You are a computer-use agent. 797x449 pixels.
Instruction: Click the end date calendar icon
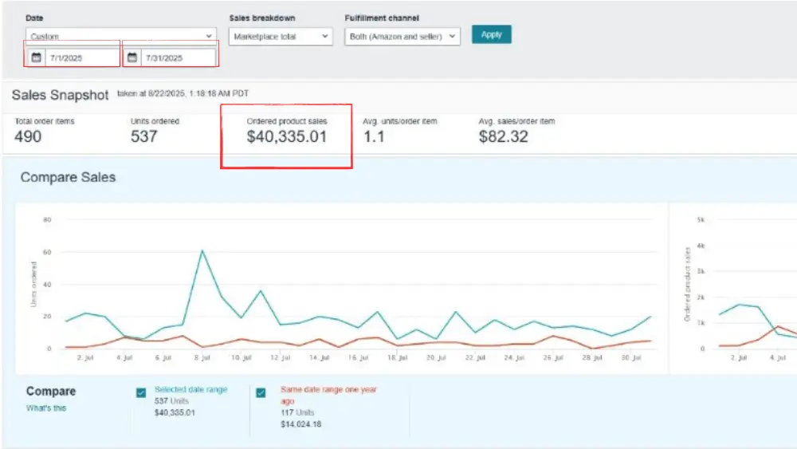132,58
